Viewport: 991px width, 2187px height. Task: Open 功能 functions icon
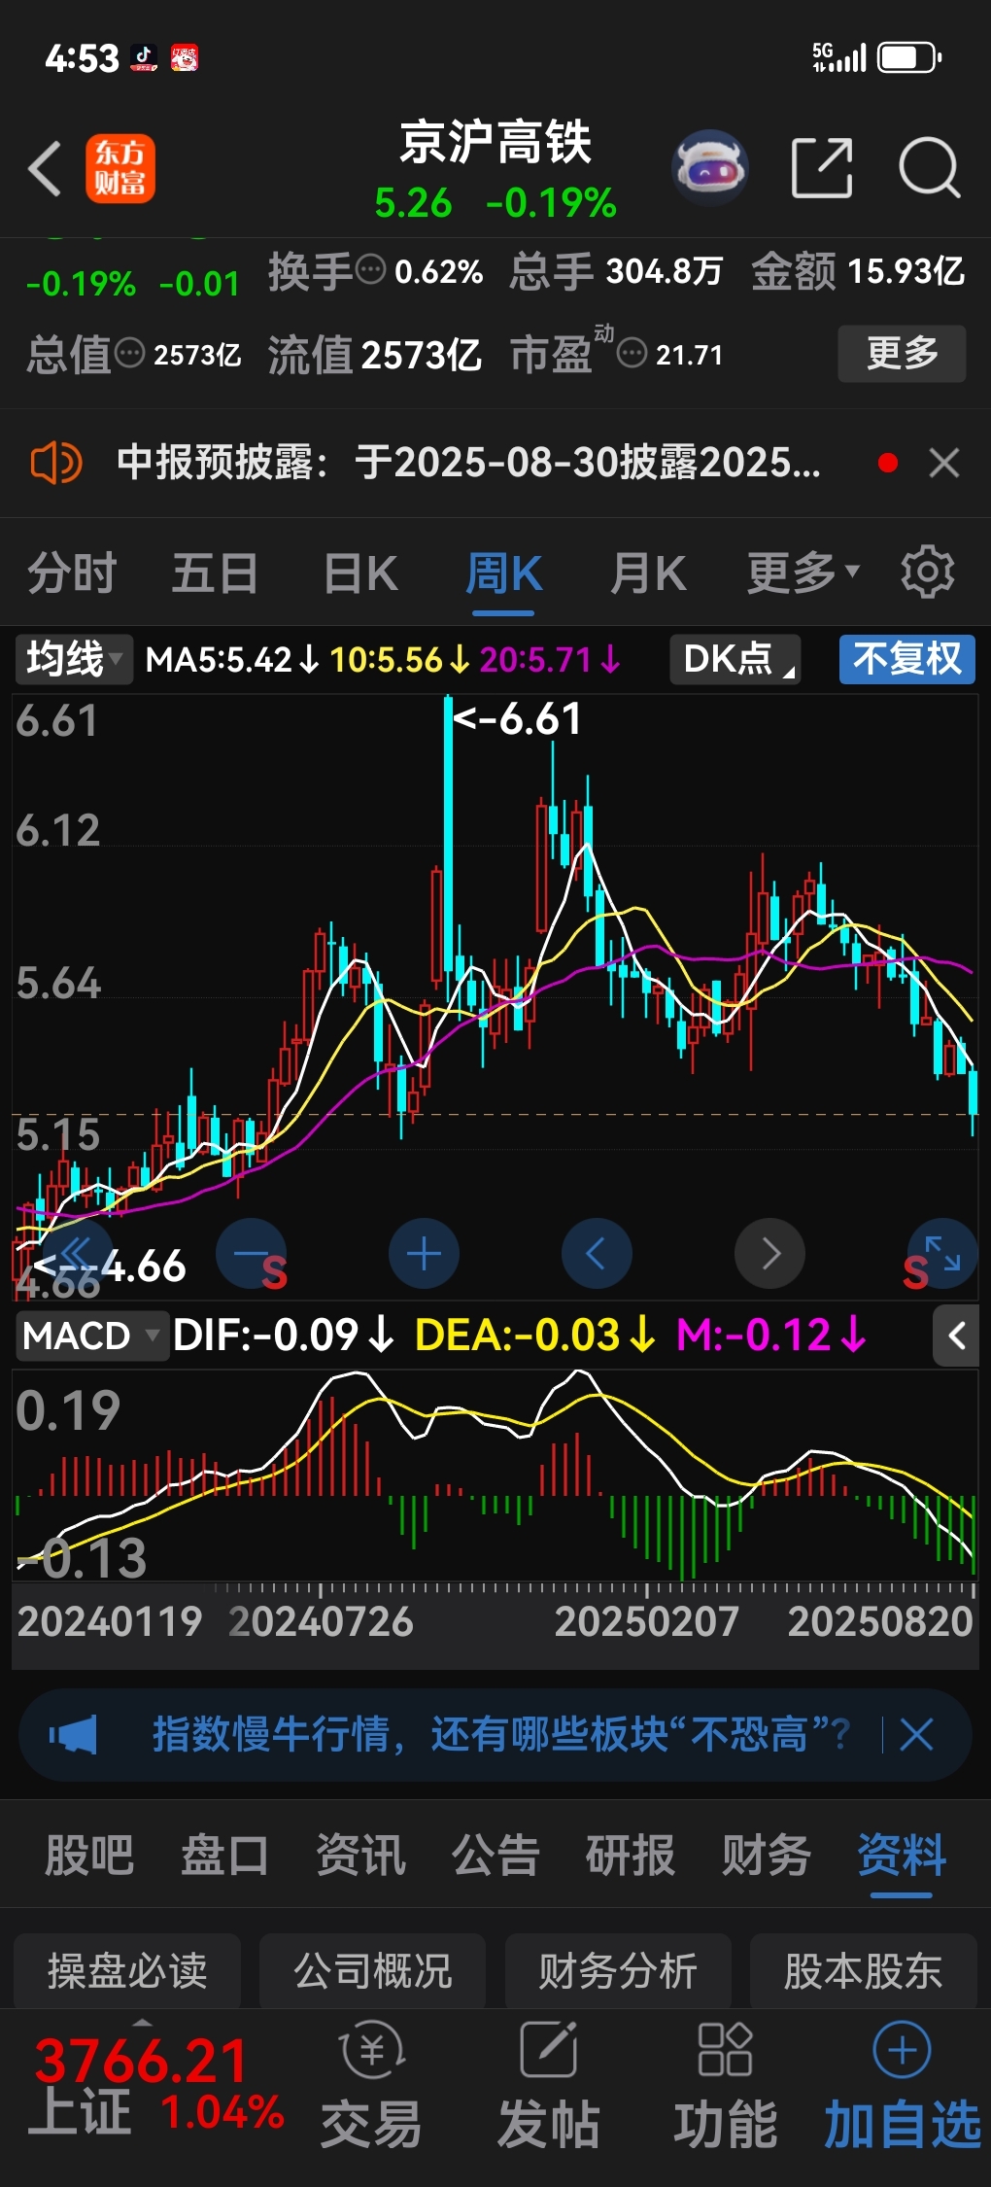click(726, 2085)
